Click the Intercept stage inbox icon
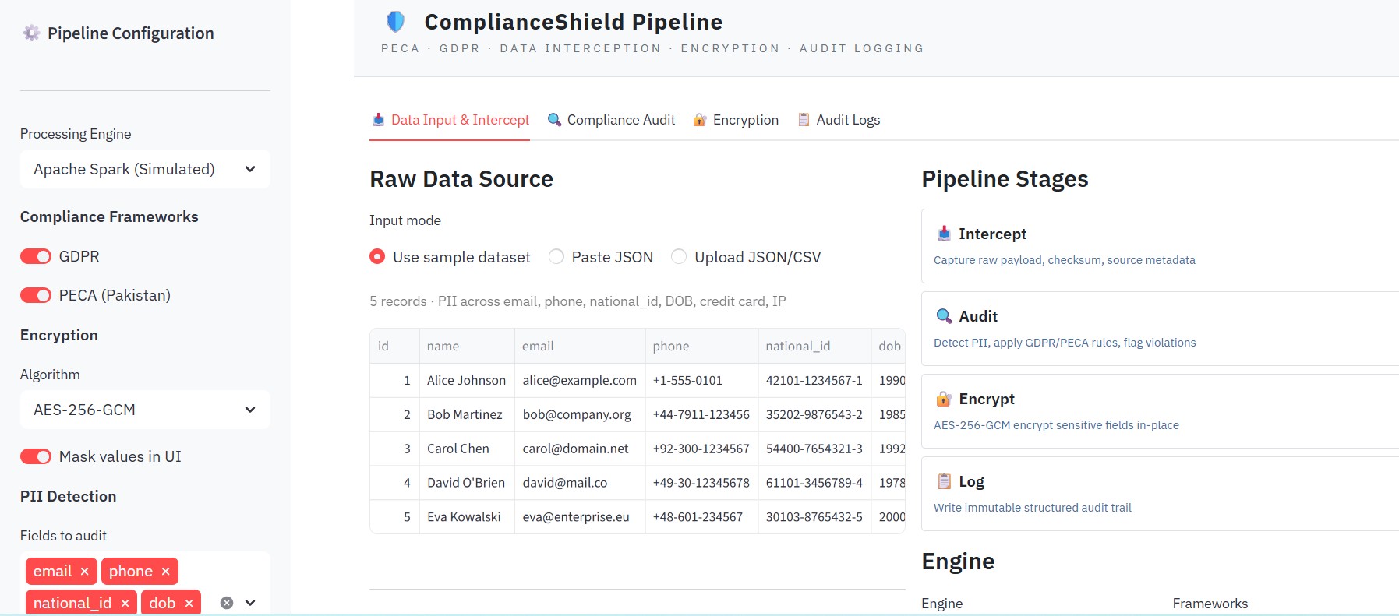The image size is (1399, 616). (x=944, y=233)
